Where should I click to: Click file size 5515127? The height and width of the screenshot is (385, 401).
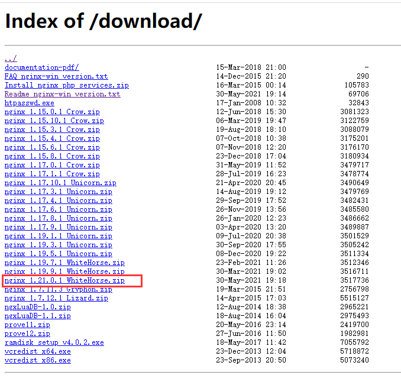(354, 298)
